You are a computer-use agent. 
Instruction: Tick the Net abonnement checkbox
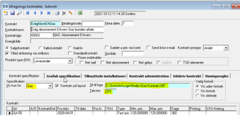(102, 63)
